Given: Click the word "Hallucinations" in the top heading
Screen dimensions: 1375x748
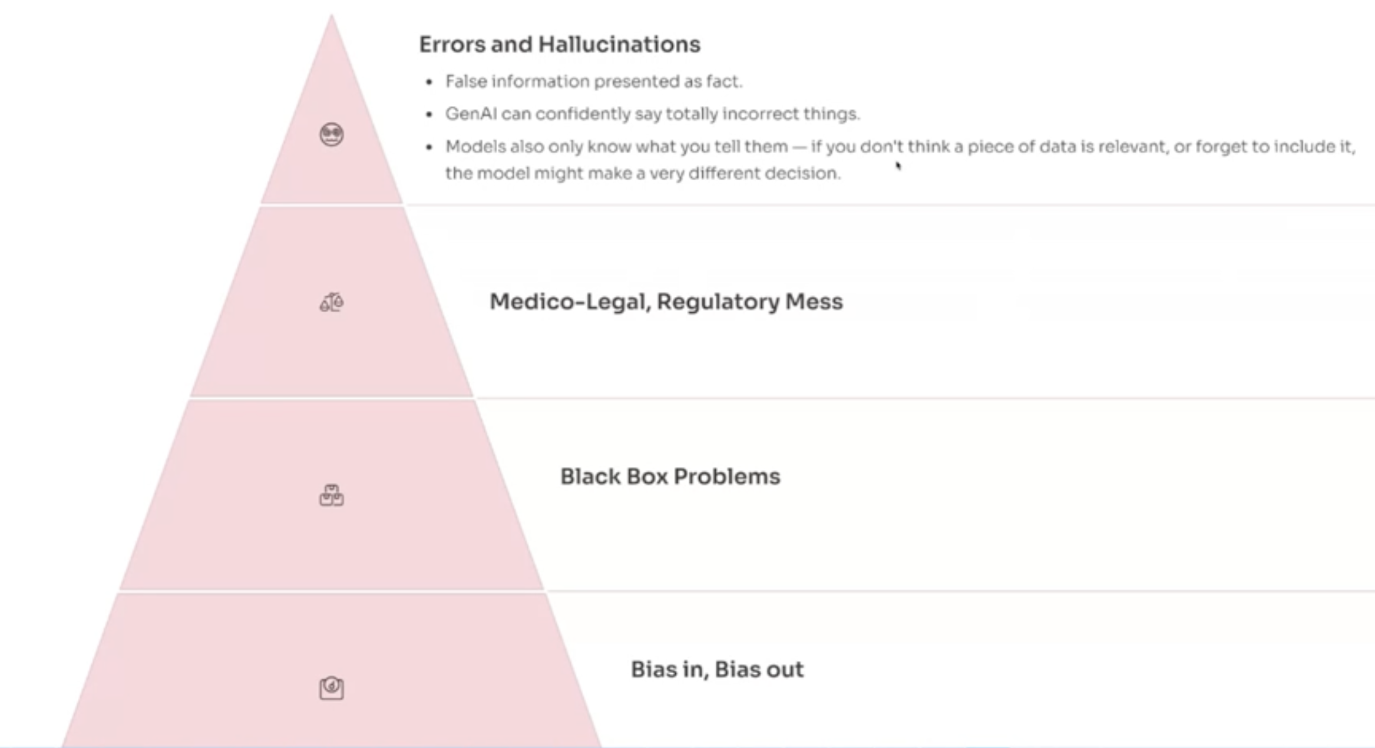Looking at the screenshot, I should [619, 45].
